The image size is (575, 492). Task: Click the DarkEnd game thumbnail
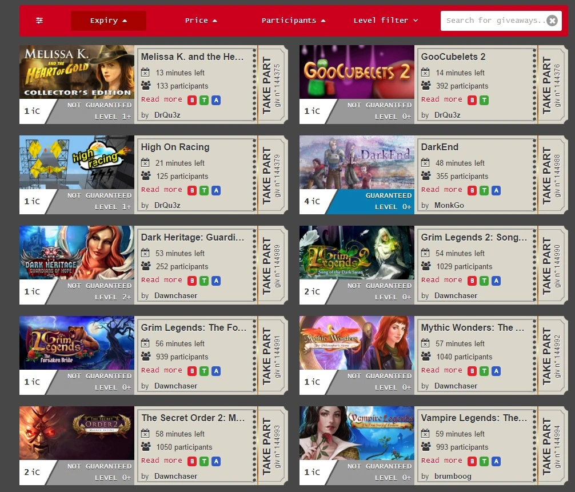(x=357, y=162)
